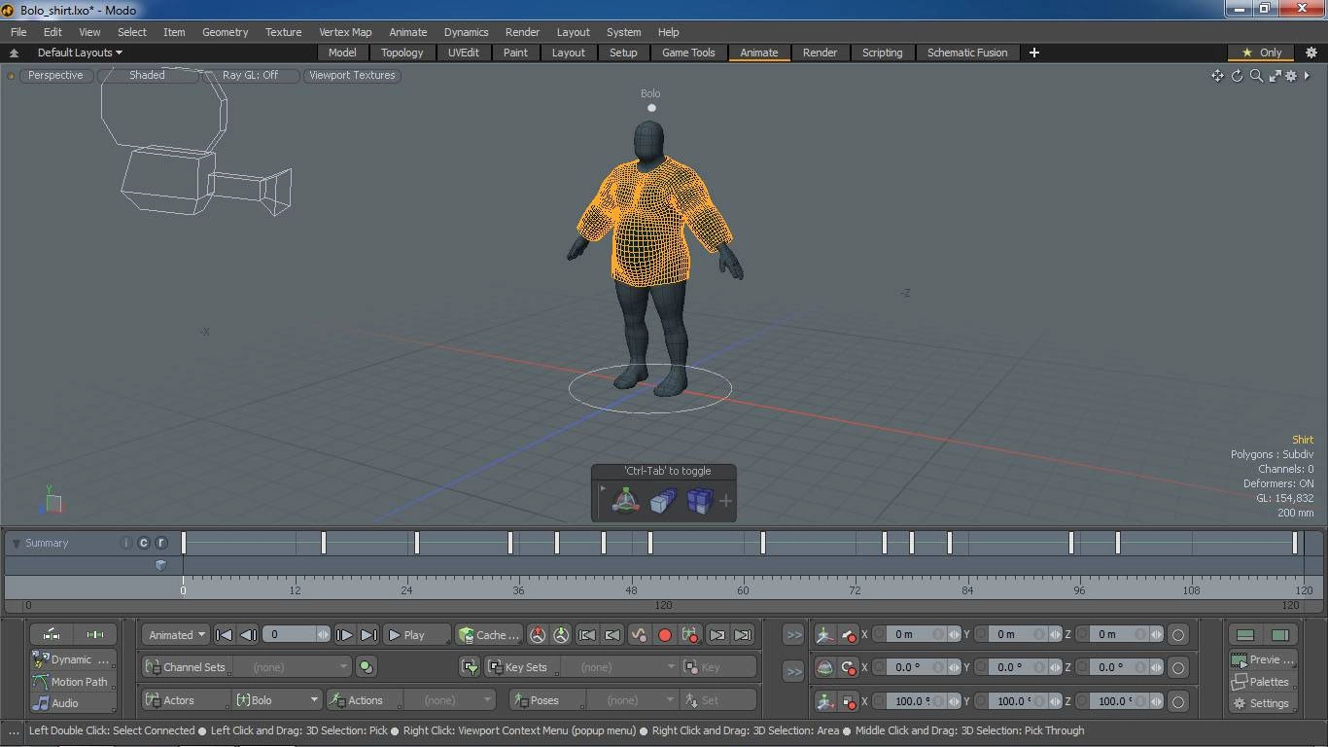Click the multi-cube icon in toggle palette

coord(700,501)
